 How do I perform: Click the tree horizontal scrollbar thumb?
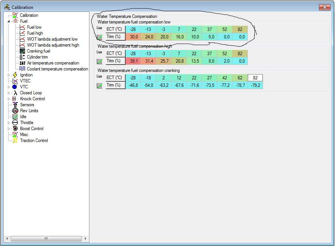[x=46, y=239]
